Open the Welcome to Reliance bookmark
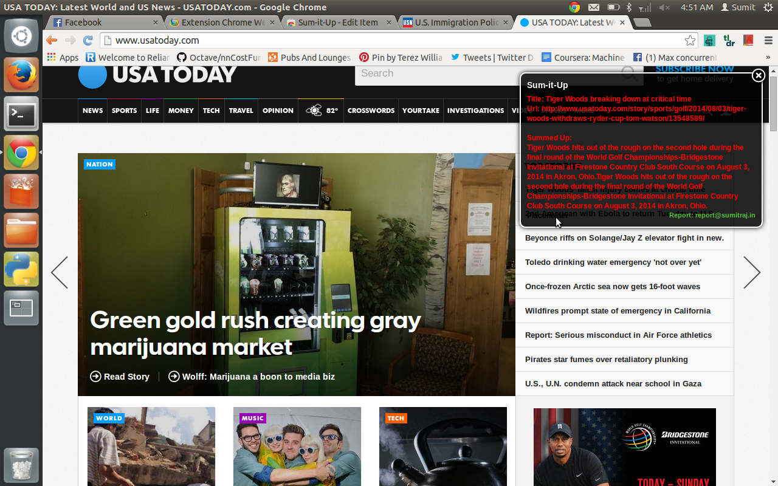Viewport: 778px width, 486px height. 128,58
